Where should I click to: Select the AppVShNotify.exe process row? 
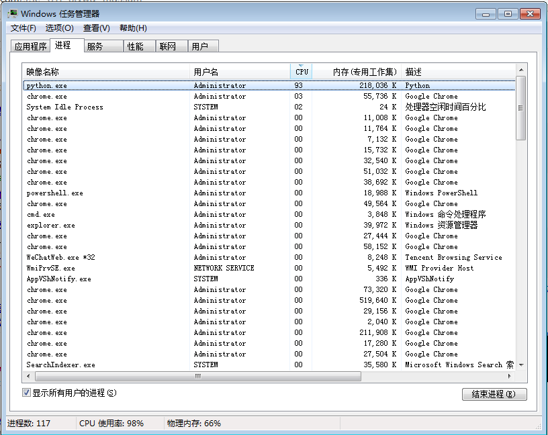point(269,279)
